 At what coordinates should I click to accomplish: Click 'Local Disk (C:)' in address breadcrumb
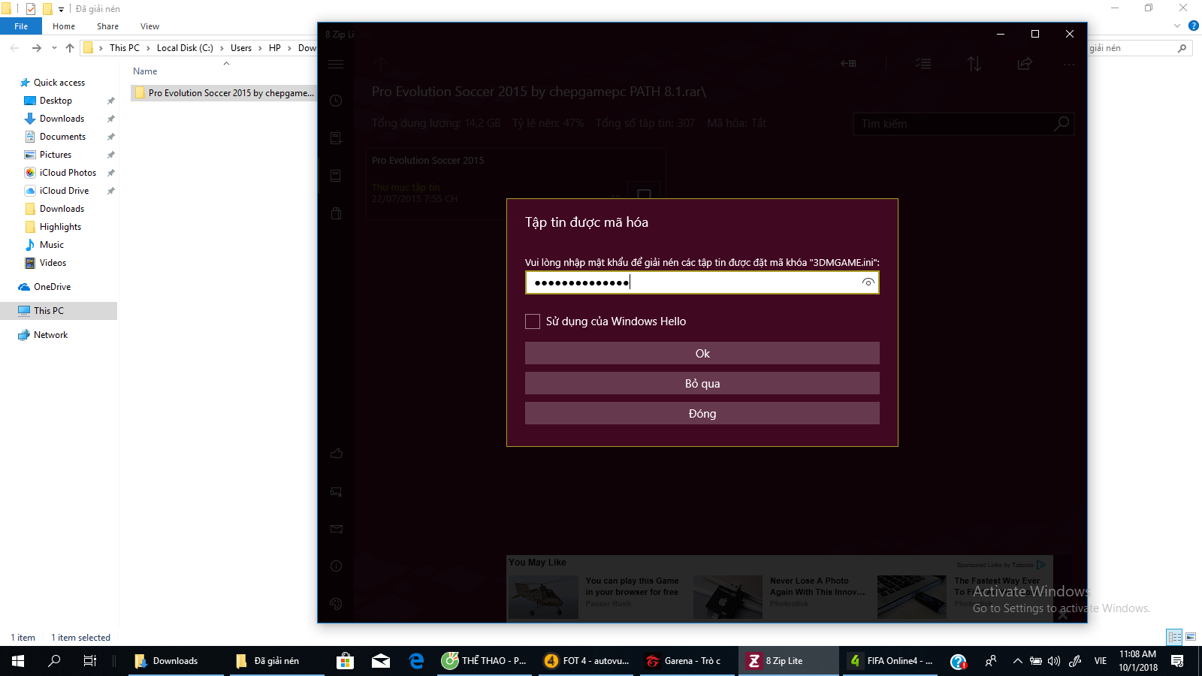tap(185, 48)
